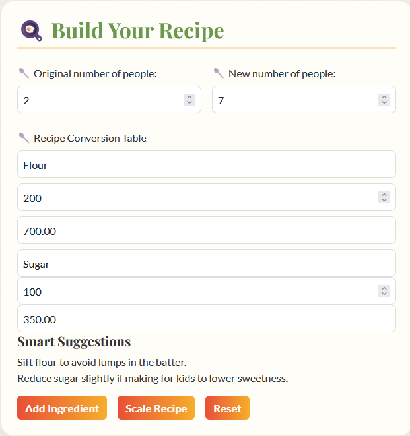
Task: Click the spoon icon beside Original number of people
Action: (24, 73)
